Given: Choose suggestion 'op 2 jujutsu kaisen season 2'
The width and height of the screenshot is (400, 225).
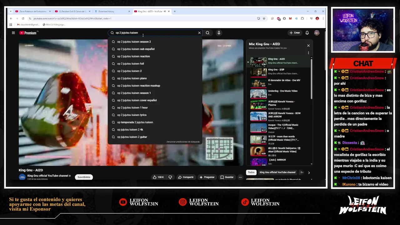Looking at the screenshot, I should (155, 42).
